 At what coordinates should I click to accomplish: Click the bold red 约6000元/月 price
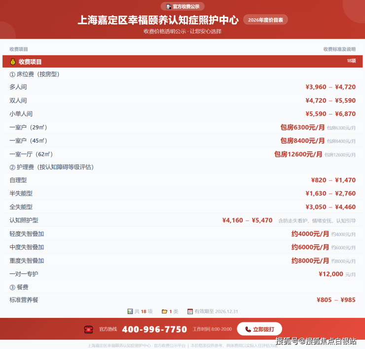point(310,247)
